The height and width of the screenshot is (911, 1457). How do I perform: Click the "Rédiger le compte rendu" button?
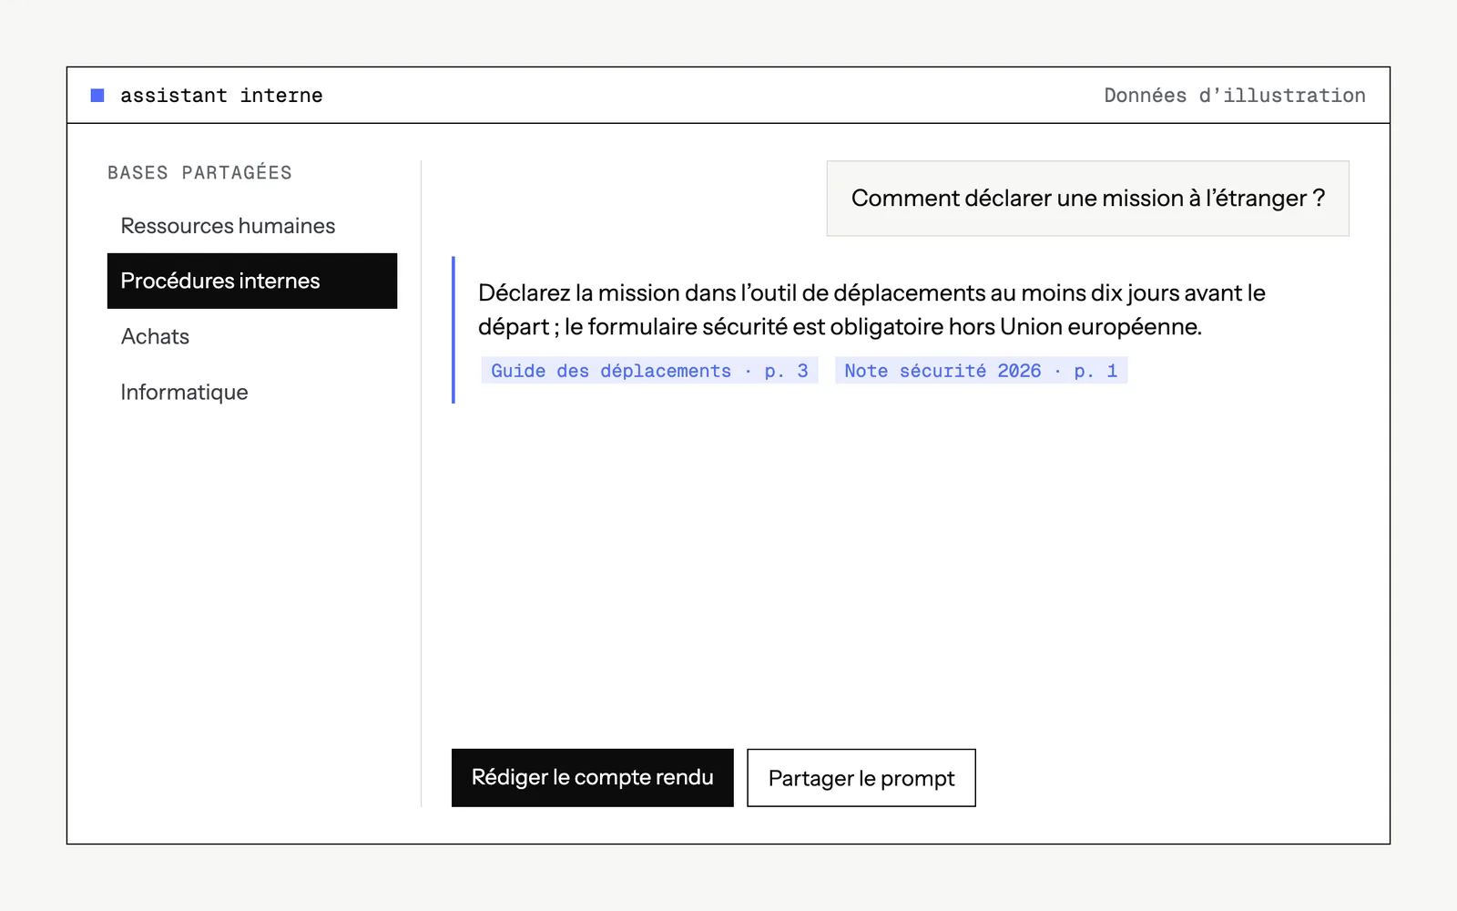593,778
